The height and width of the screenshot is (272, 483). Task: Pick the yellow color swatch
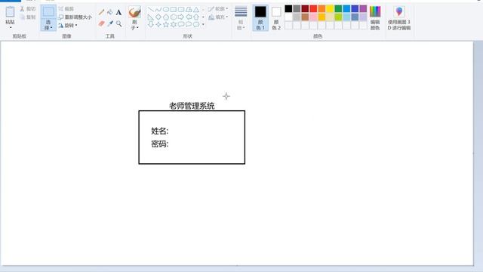pos(330,8)
